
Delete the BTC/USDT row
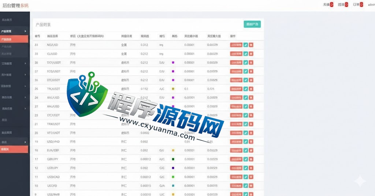(x=251, y=80)
